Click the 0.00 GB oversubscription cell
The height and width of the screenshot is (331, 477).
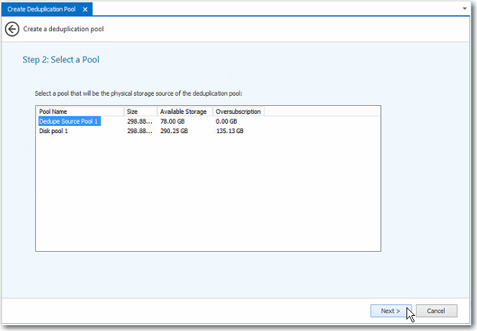pos(227,122)
